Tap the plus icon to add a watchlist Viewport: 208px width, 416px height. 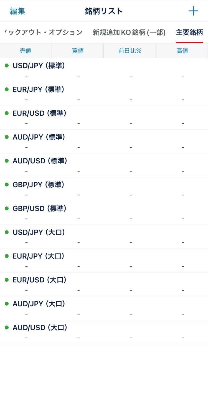tap(193, 11)
